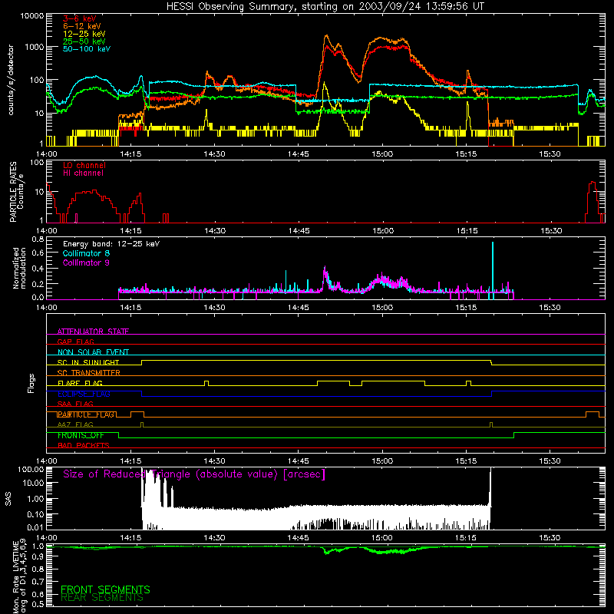Click the vertical 'Flags' axis label
The image size is (614, 614).
point(31,383)
